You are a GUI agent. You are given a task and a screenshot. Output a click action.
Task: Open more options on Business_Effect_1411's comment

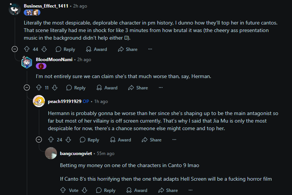tap(150, 49)
